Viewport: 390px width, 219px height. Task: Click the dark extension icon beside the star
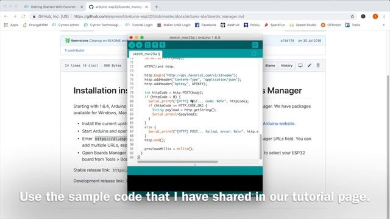pos(363,16)
